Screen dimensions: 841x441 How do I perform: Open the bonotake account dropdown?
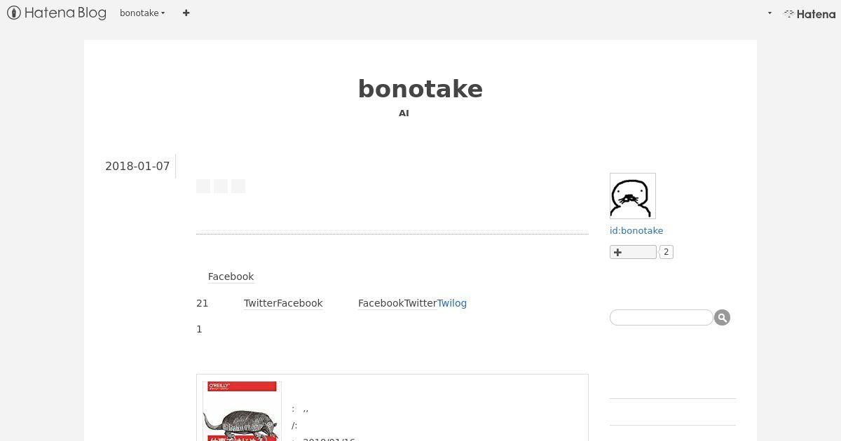click(x=142, y=13)
